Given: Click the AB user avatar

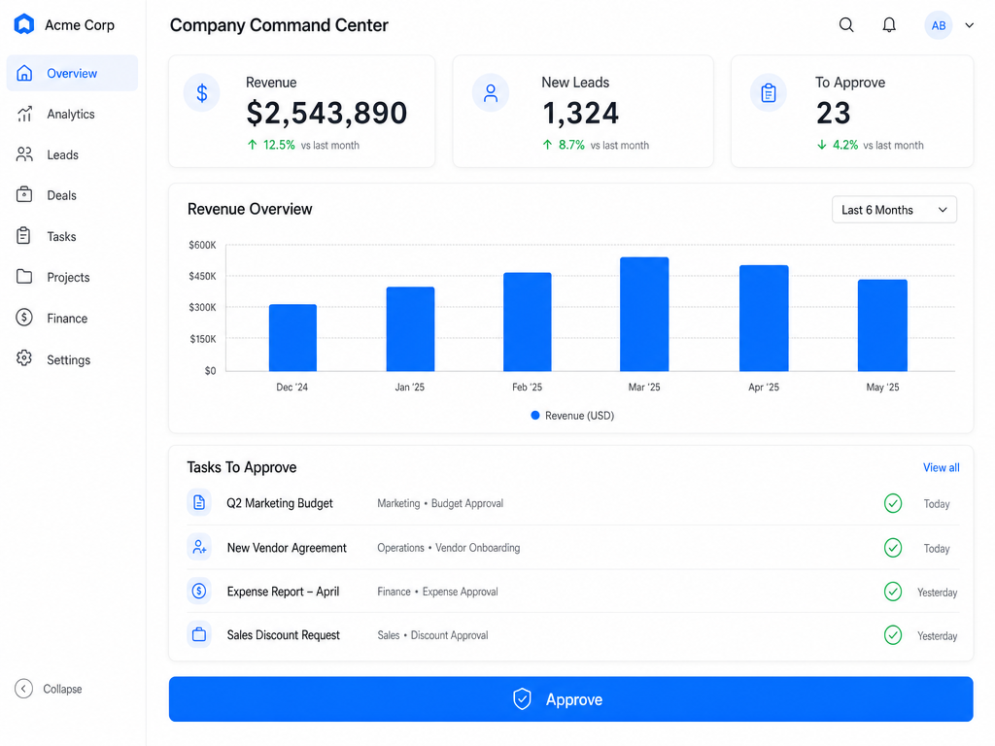Looking at the screenshot, I should pyautogui.click(x=938, y=25).
